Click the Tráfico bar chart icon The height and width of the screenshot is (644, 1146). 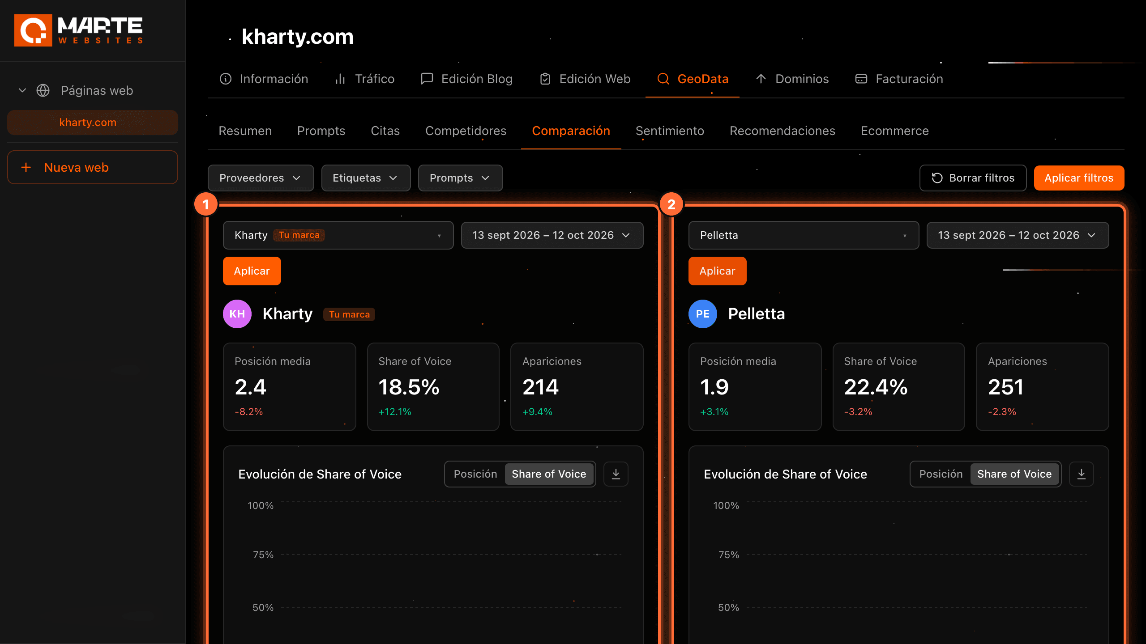pos(340,79)
